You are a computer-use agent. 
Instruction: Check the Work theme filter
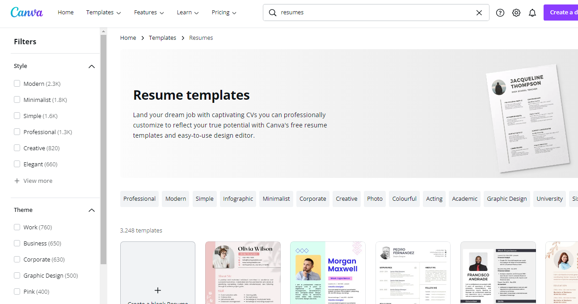pyautogui.click(x=17, y=227)
